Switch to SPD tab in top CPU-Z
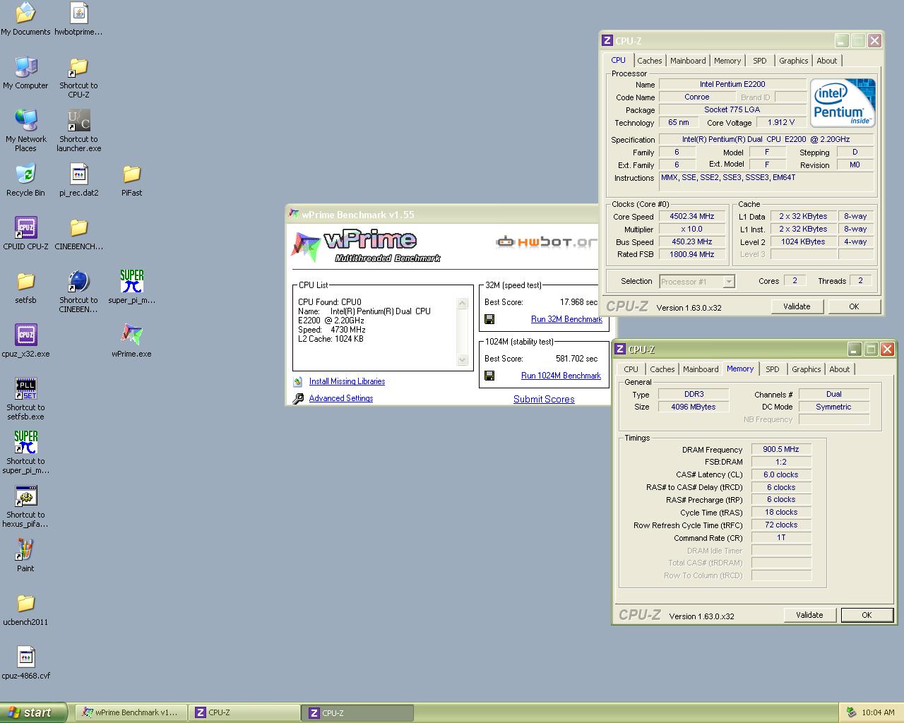904x723 pixels. pos(760,61)
